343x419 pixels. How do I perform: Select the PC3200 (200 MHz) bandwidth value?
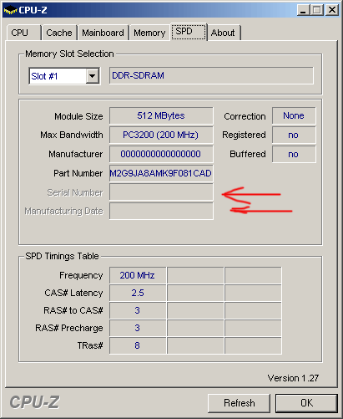click(x=161, y=135)
